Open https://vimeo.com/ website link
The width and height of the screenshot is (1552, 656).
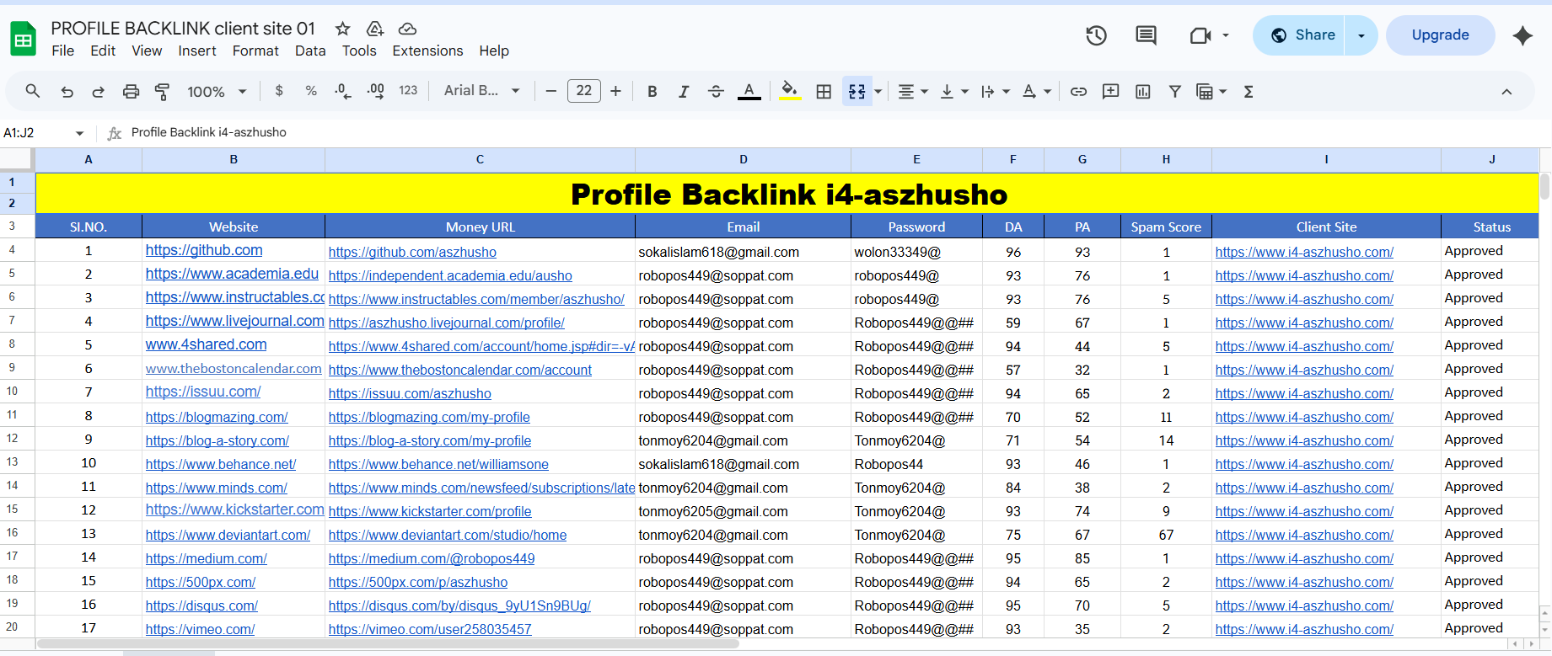[x=200, y=629]
